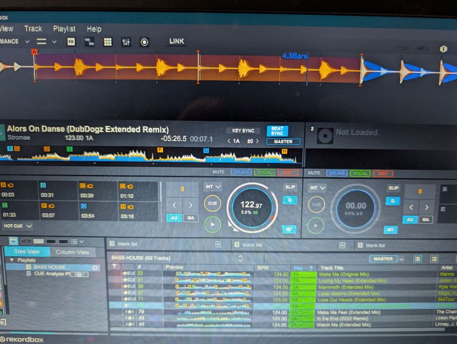The height and width of the screenshot is (344, 457).
Task: Select the Column View tab
Action: click(73, 252)
